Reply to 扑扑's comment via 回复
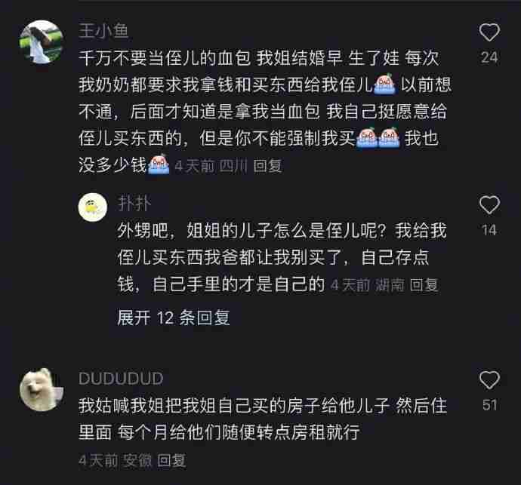The height and width of the screenshot is (485, 521). [x=424, y=285]
